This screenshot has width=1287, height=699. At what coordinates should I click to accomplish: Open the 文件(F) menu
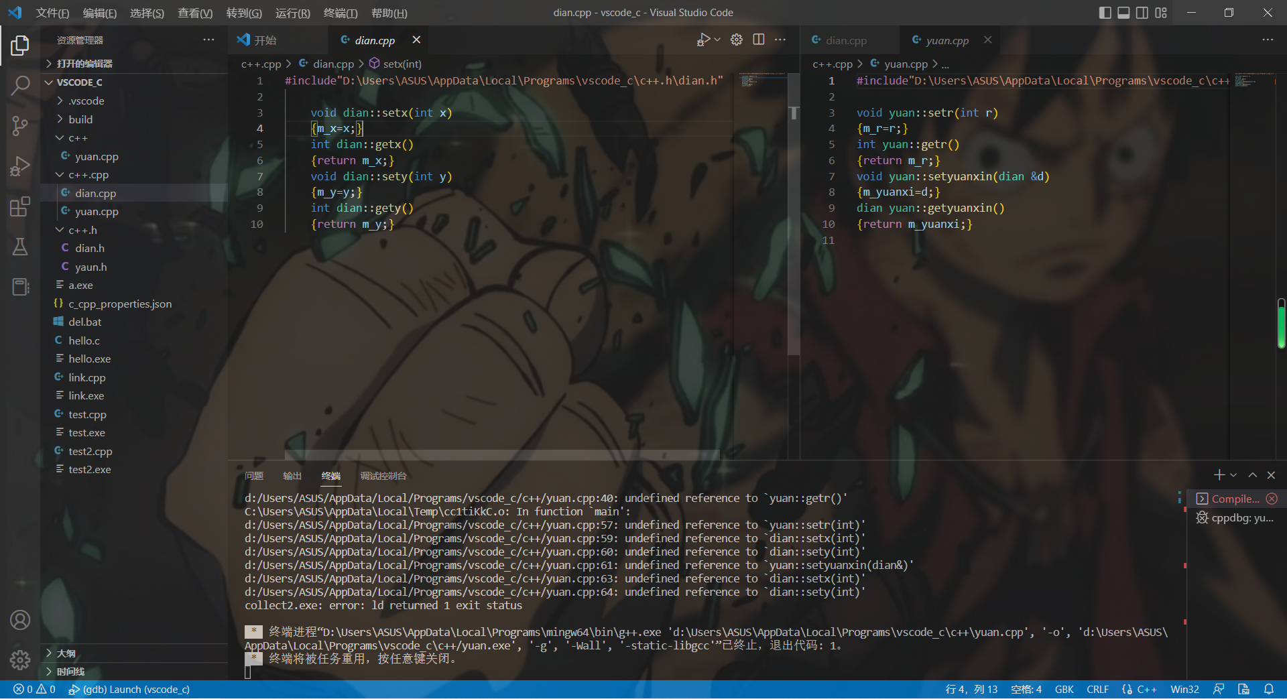coord(52,13)
